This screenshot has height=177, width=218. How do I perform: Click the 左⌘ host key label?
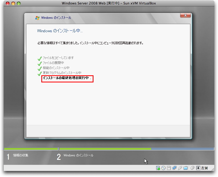pos(204,168)
